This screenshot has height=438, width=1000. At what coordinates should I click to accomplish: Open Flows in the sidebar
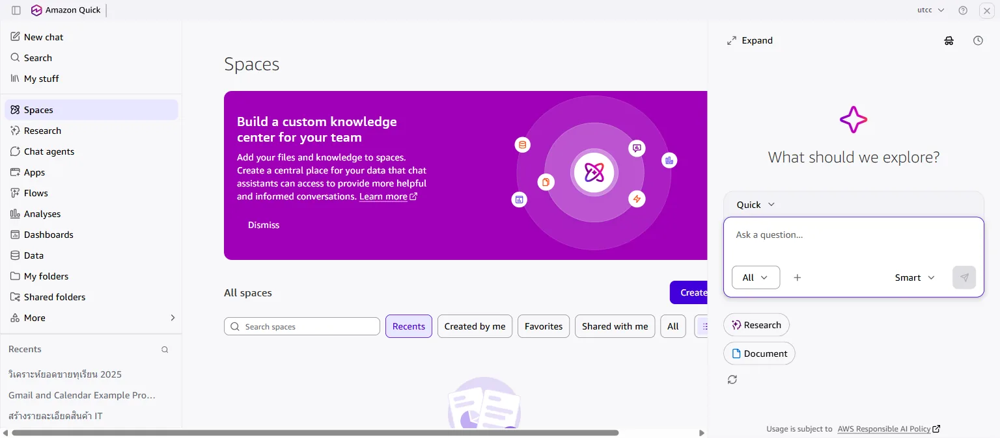click(x=91, y=193)
